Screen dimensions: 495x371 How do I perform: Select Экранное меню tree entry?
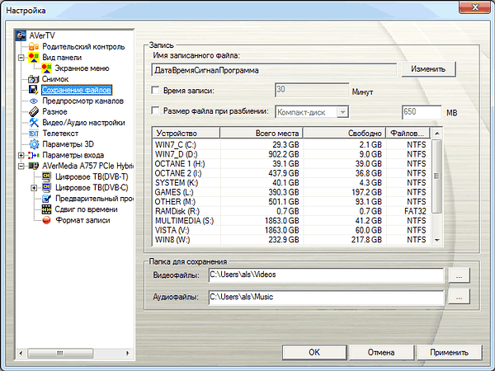coord(81,68)
